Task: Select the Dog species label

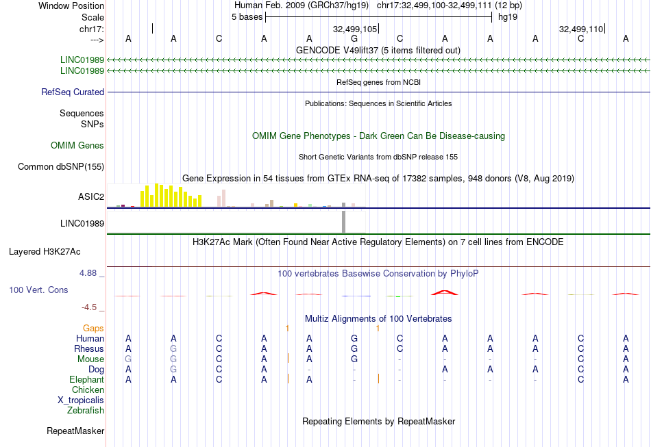Action: [x=96, y=370]
